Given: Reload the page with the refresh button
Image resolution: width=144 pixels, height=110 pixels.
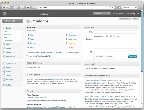Looking at the screenshot, I should 16,7.
